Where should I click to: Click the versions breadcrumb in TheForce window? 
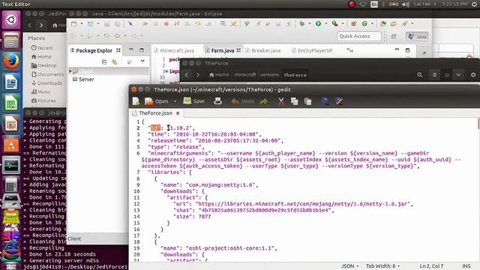coord(269,75)
